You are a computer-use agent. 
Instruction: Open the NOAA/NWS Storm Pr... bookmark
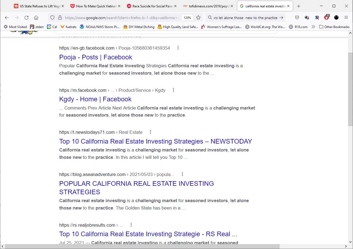(100, 27)
